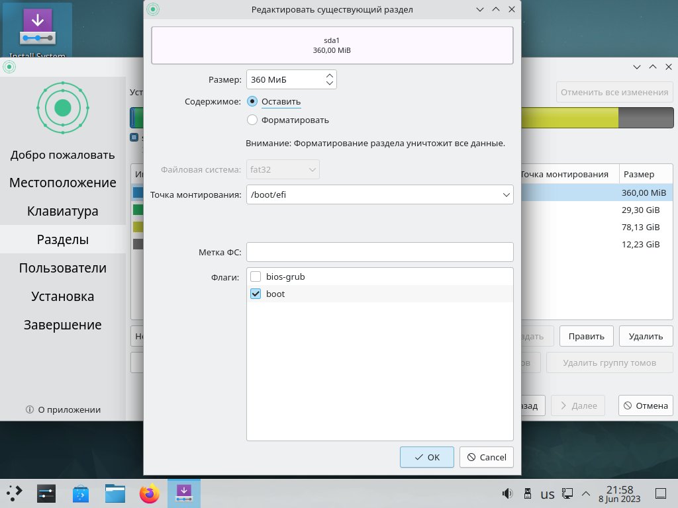The height and width of the screenshot is (508, 678).
Task: Maximize the installer window
Action: 653,67
